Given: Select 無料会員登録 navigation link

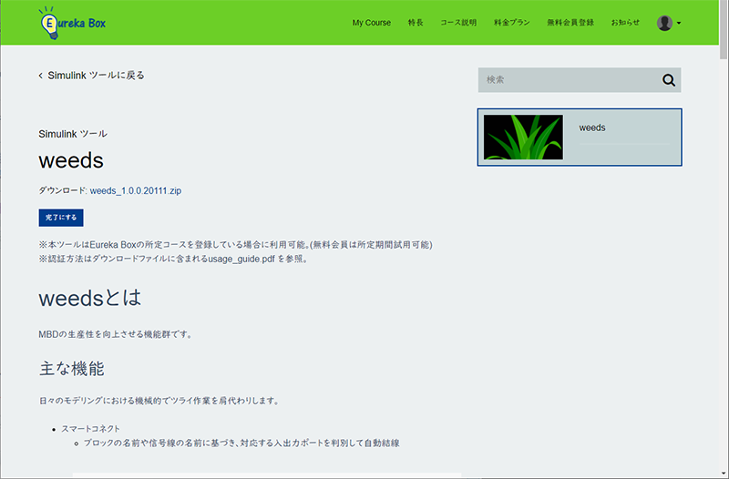Looking at the screenshot, I should click(570, 22).
